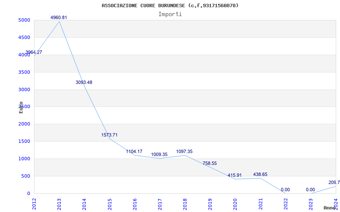Click the 2012 x-axis year label
This screenshot has width=340, height=212.
34,204
